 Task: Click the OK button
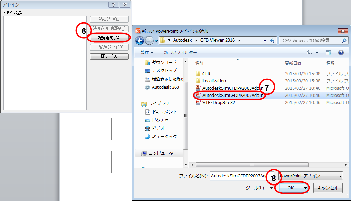point(290,188)
